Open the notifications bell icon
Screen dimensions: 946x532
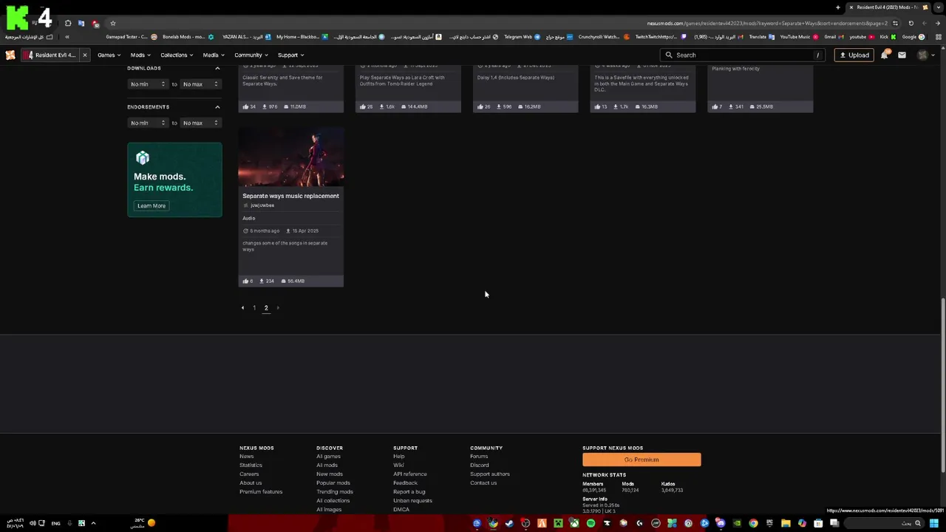885,55
